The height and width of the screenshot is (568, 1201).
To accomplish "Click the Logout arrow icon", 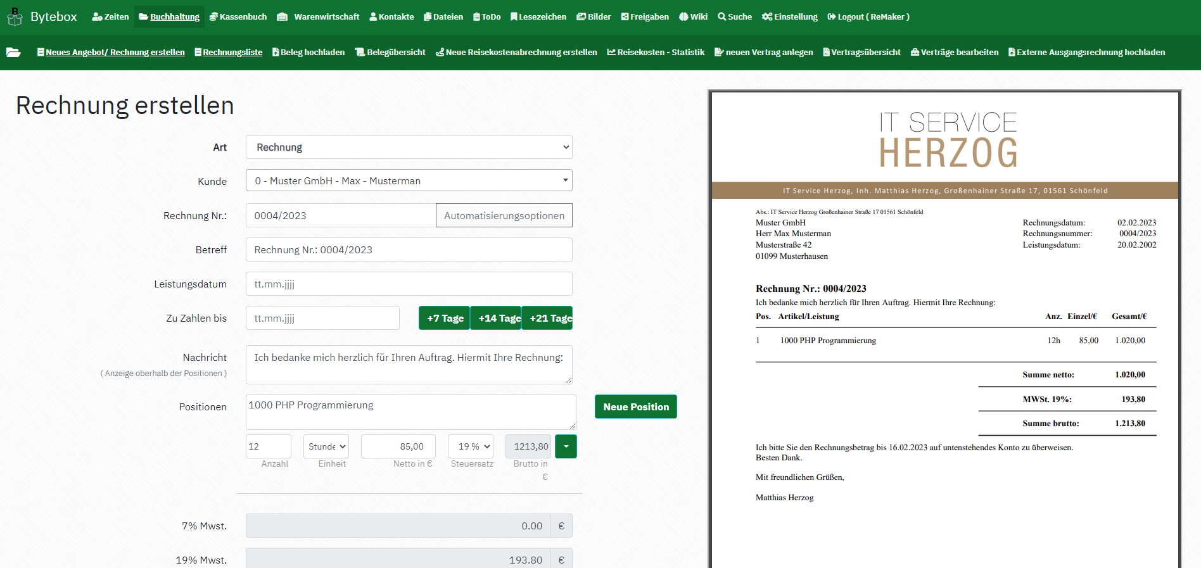I will click(832, 17).
